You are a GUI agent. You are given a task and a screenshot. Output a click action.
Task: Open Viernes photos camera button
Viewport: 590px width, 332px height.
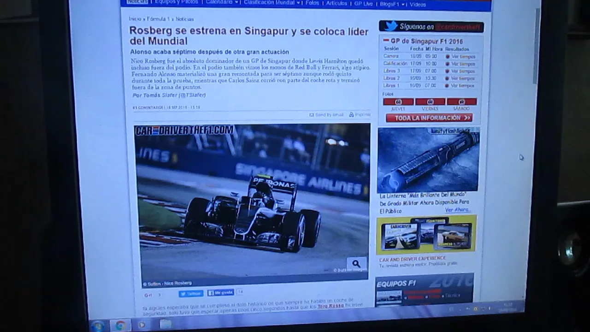click(430, 102)
